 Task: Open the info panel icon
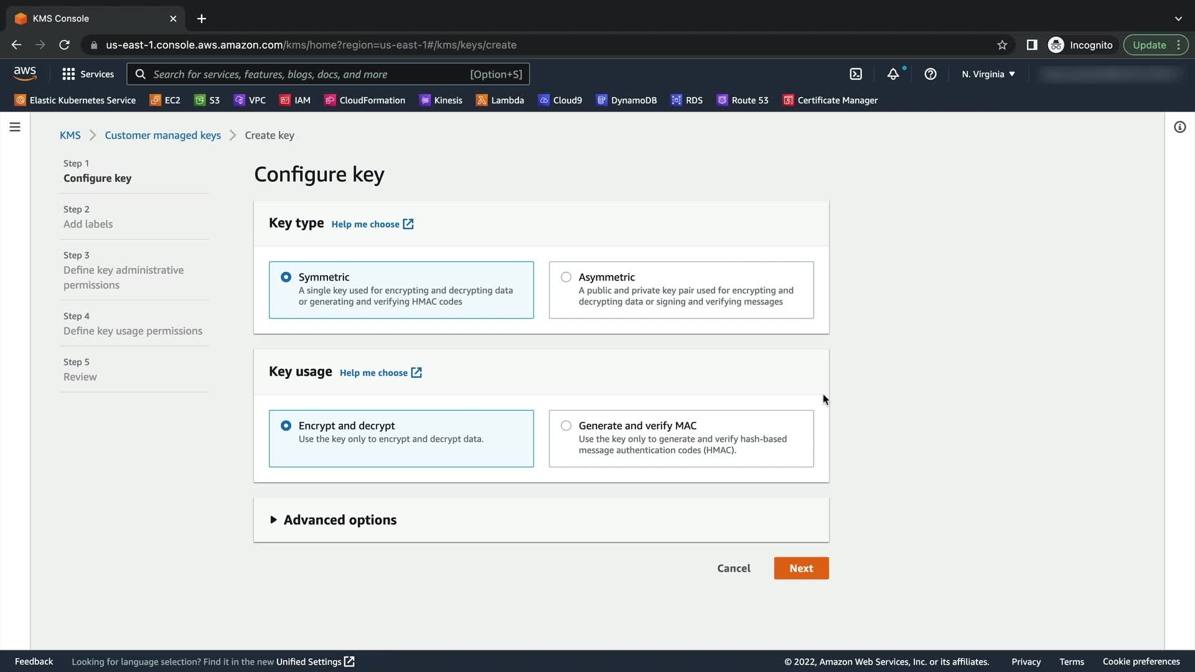tap(1179, 128)
